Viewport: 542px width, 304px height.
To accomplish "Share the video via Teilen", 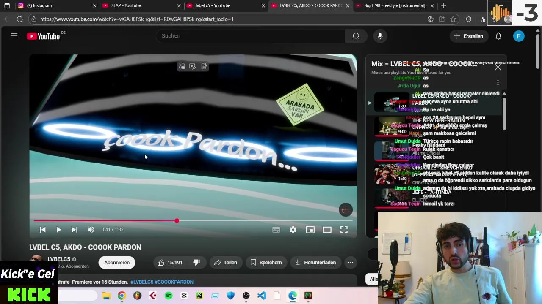I will click(x=225, y=263).
